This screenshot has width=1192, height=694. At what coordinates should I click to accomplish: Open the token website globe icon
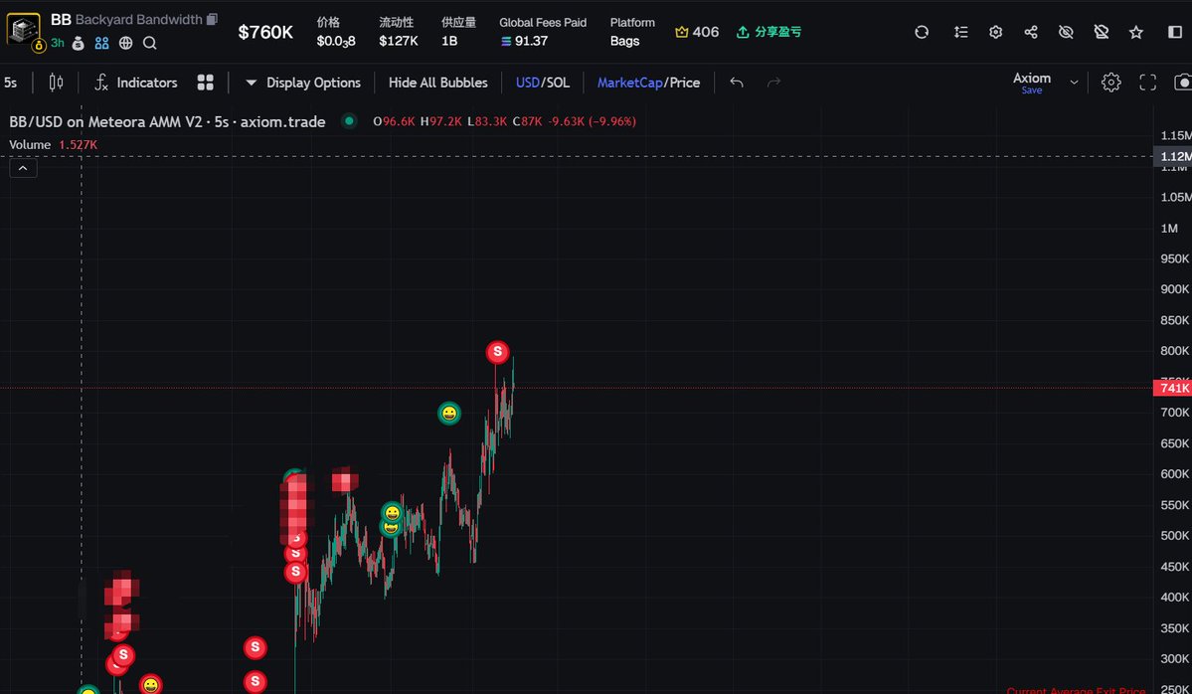126,44
